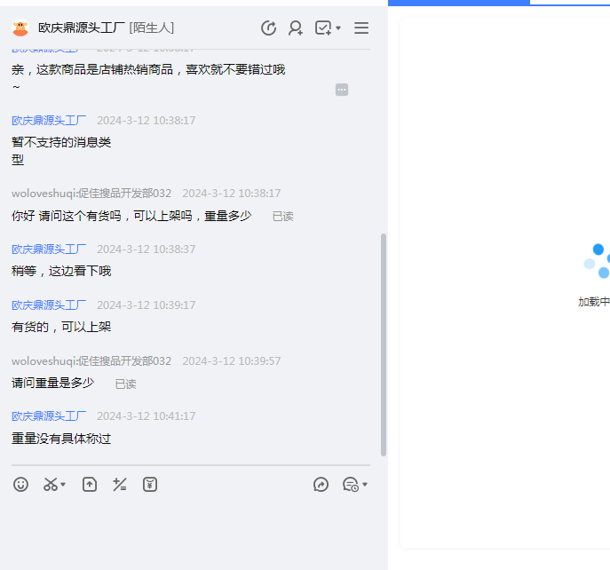Click message 请问重量是多少

53,384
